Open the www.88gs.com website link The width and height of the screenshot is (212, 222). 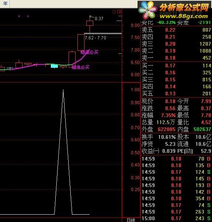184,16
